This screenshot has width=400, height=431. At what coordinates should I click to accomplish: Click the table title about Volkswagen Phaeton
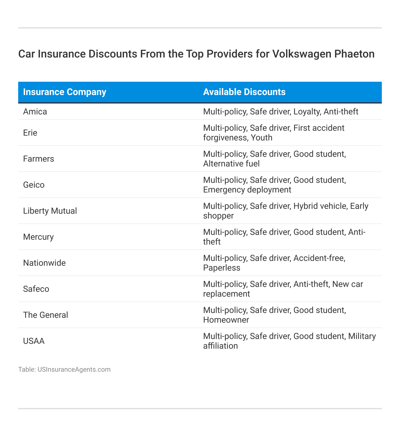click(x=196, y=54)
